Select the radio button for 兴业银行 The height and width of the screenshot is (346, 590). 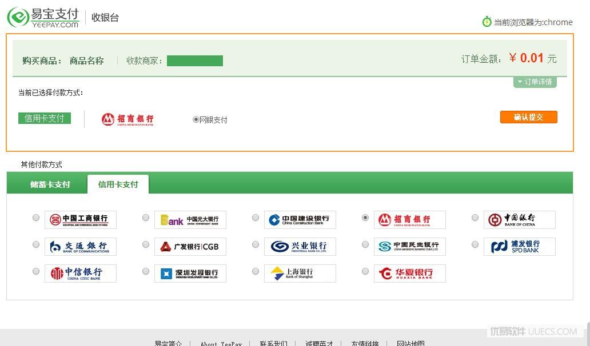click(256, 244)
